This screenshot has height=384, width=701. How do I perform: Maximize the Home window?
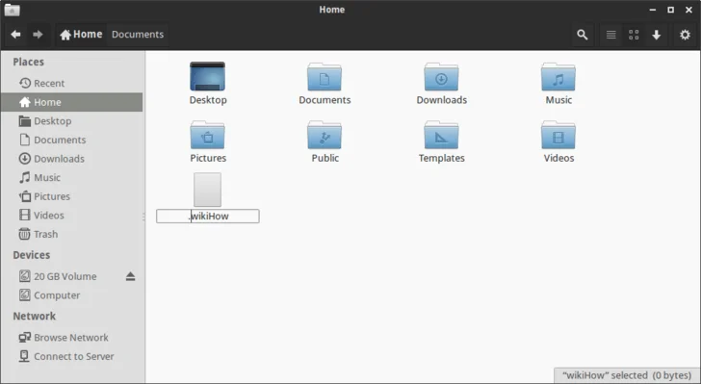point(670,10)
